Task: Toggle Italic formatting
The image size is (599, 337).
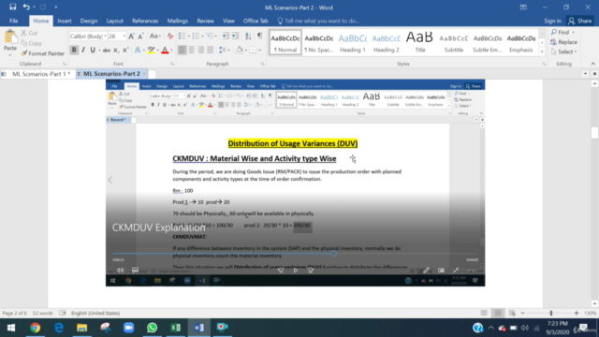Action: point(83,50)
